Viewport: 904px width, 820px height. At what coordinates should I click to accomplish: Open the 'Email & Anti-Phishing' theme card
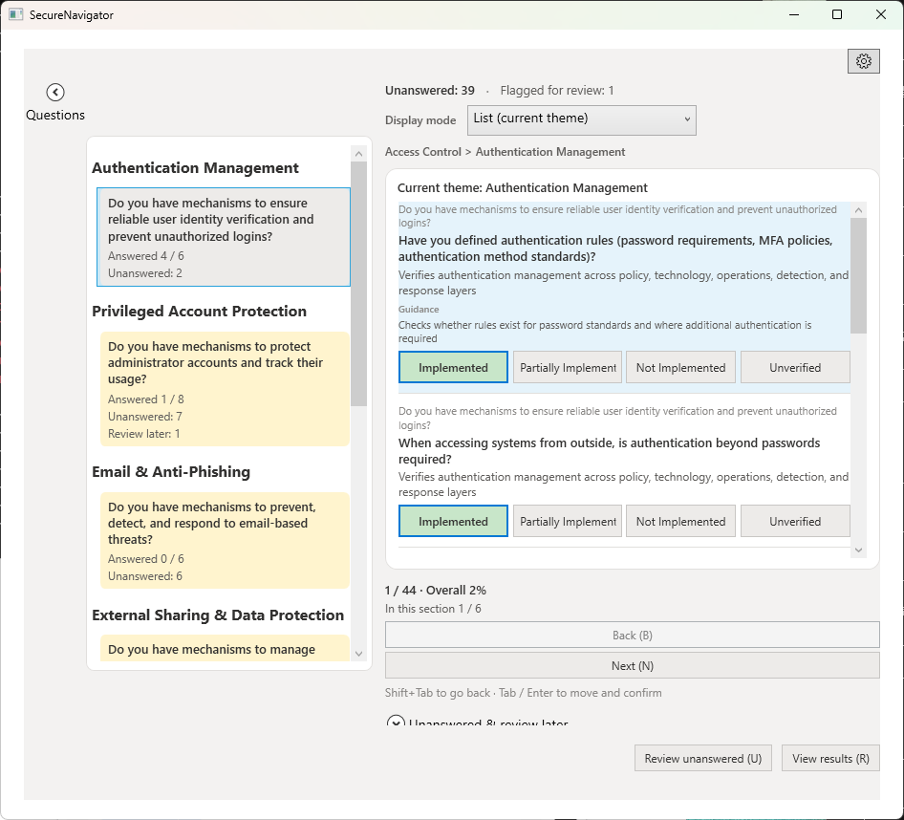[x=222, y=541]
